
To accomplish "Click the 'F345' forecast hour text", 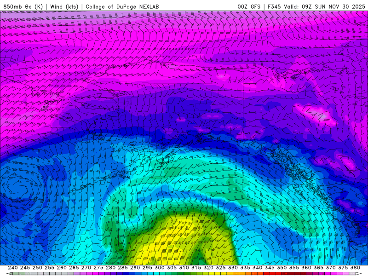I will pyautogui.click(x=274, y=6).
